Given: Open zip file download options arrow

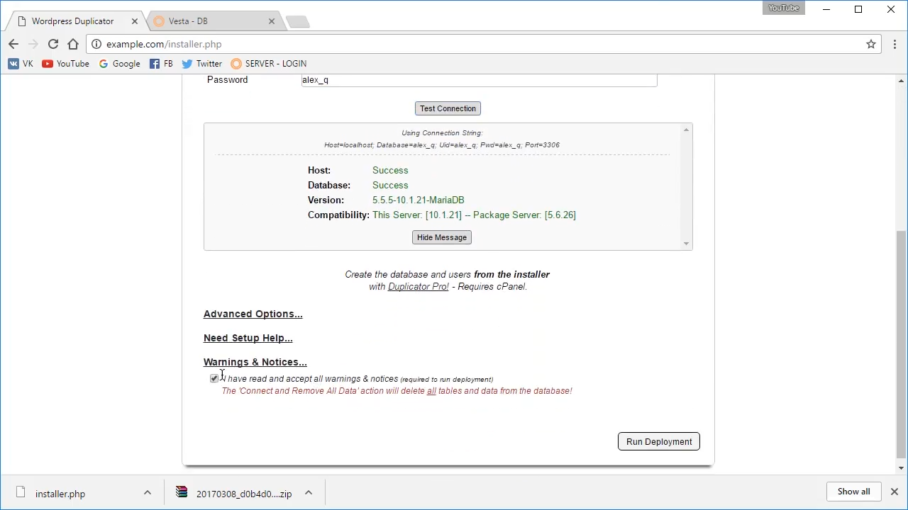Looking at the screenshot, I should click(309, 493).
